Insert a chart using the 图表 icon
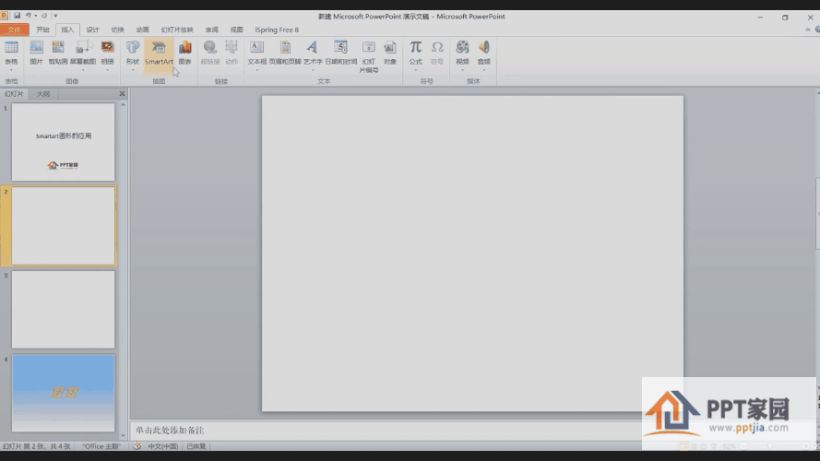Viewport: 820px width, 461px height. [x=184, y=53]
